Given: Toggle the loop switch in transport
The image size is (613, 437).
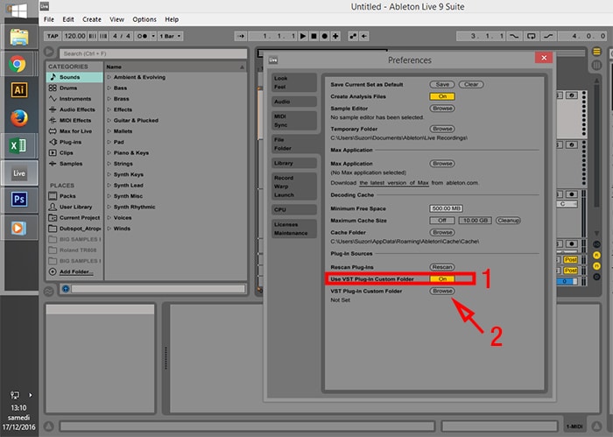Looking at the screenshot, I should [531, 36].
